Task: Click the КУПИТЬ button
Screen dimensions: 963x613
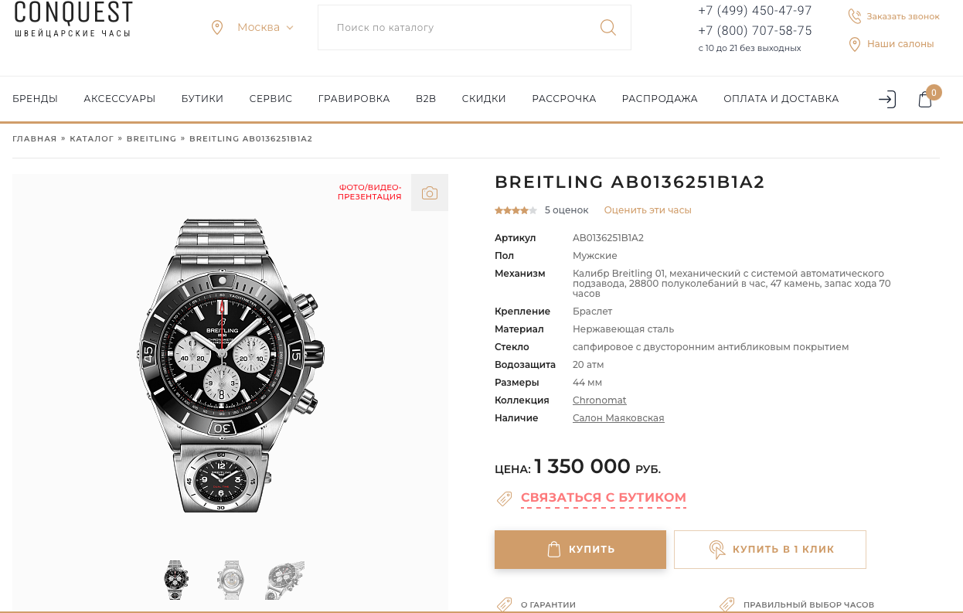Action: [580, 550]
